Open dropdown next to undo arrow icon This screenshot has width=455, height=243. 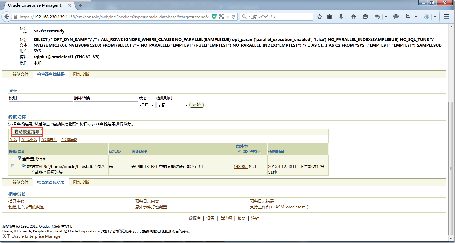(386, 17)
